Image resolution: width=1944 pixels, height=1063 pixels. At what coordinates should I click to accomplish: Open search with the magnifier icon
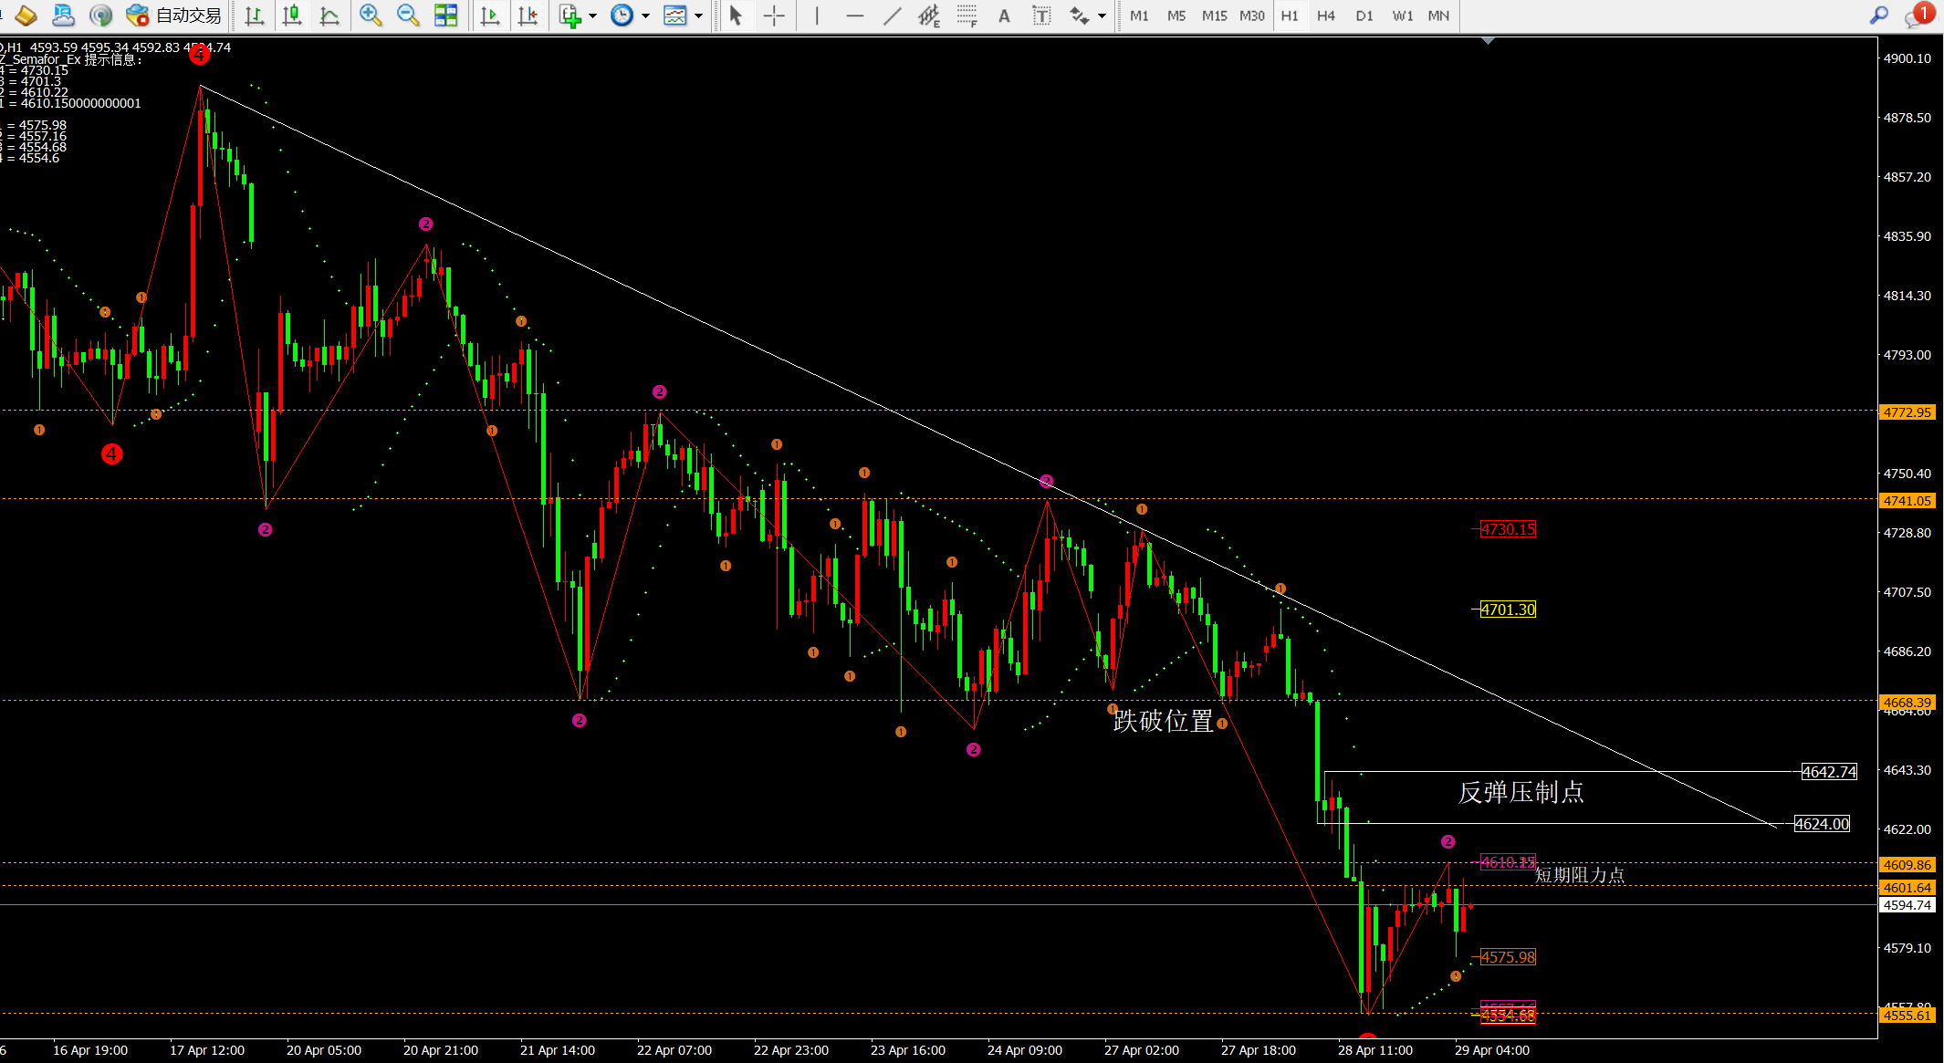coord(1878,16)
